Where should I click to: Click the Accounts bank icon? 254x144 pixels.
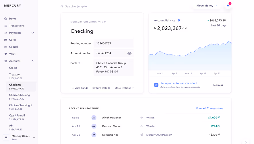click(6, 61)
